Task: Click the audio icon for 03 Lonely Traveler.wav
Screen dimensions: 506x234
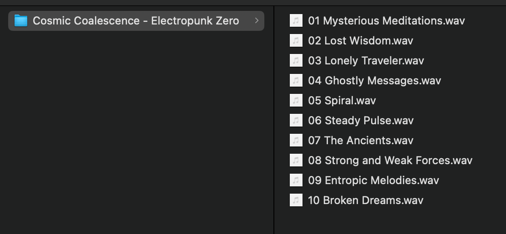Action: (x=296, y=61)
